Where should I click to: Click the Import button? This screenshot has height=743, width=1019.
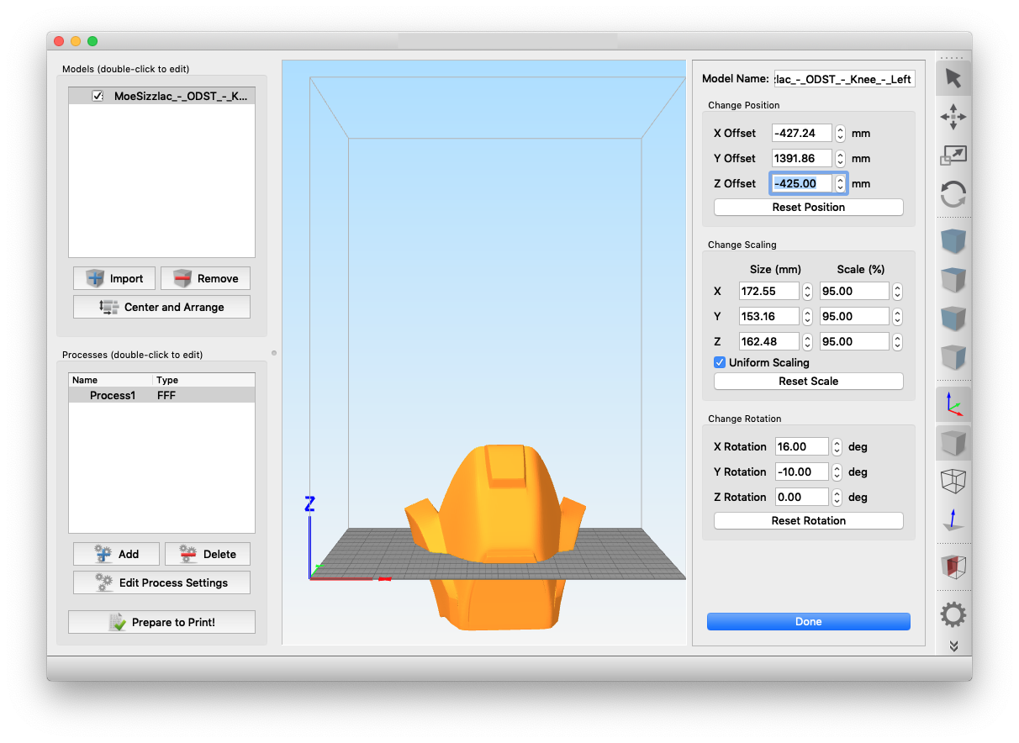114,278
